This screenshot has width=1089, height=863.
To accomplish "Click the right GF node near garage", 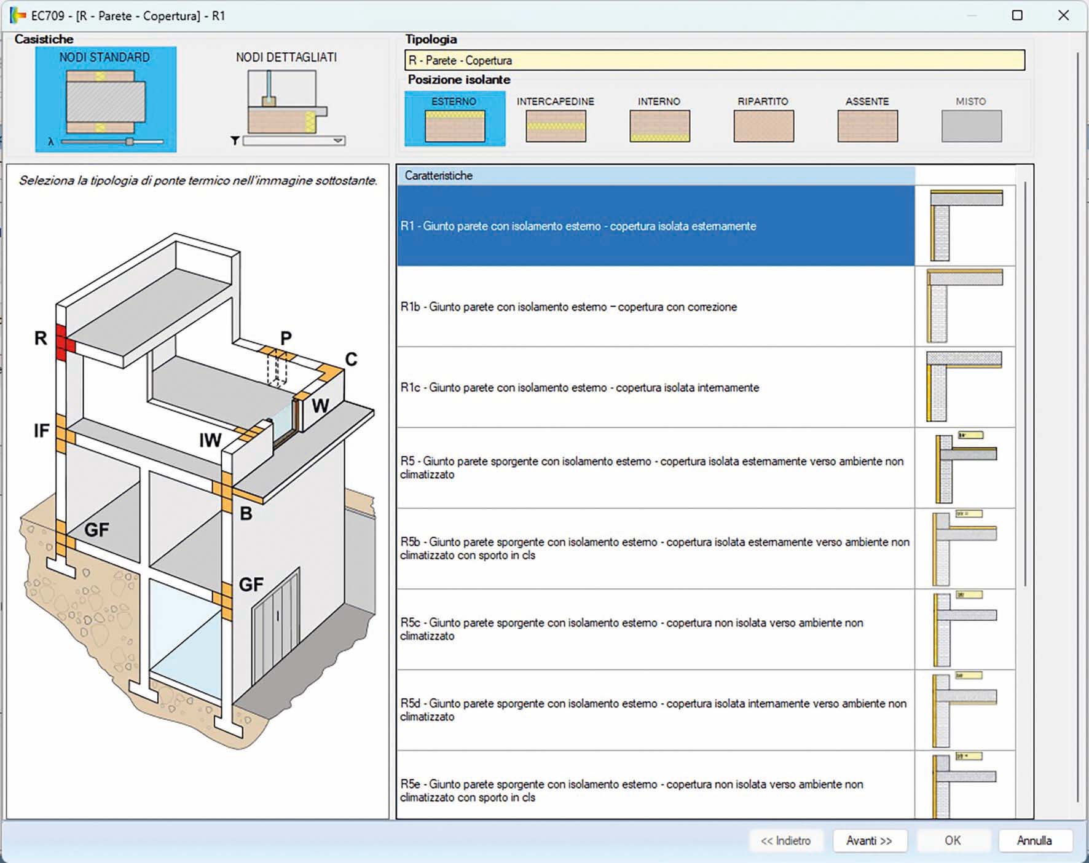I will tap(224, 601).
